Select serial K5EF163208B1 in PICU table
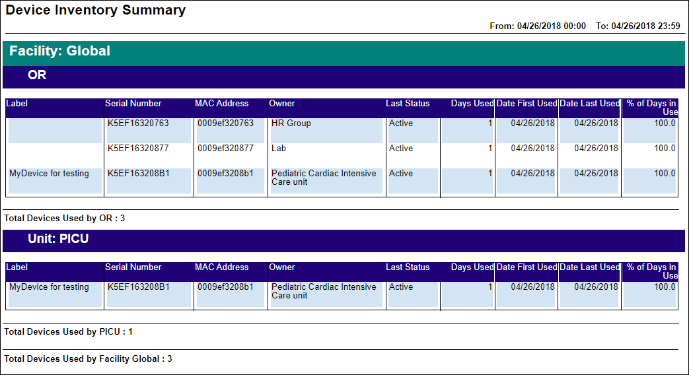 139,287
